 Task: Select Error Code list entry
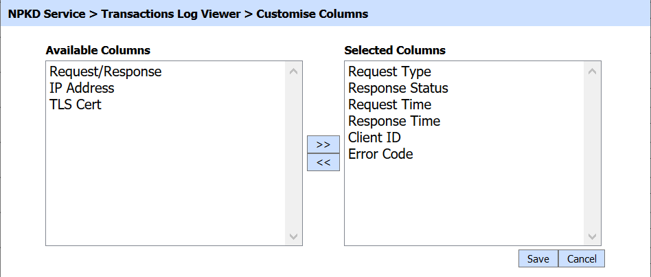click(x=380, y=154)
